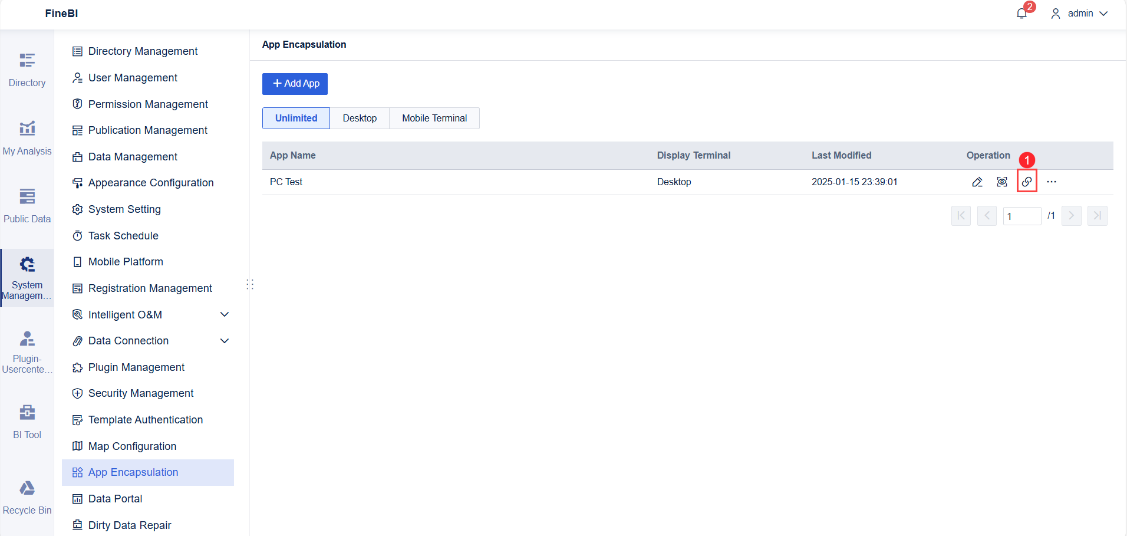Open User Management menu

148,78
